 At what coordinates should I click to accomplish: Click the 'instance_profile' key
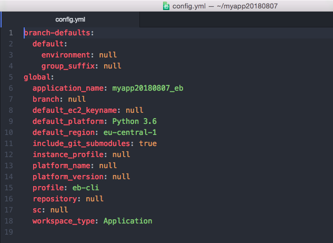pyautogui.click(x=68, y=154)
